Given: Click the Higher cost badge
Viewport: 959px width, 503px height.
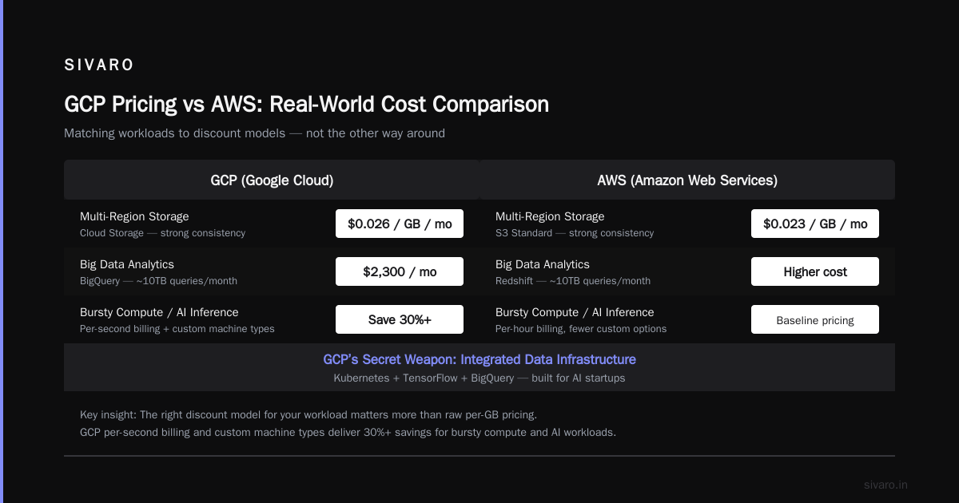Looking at the screenshot, I should pyautogui.click(x=815, y=271).
